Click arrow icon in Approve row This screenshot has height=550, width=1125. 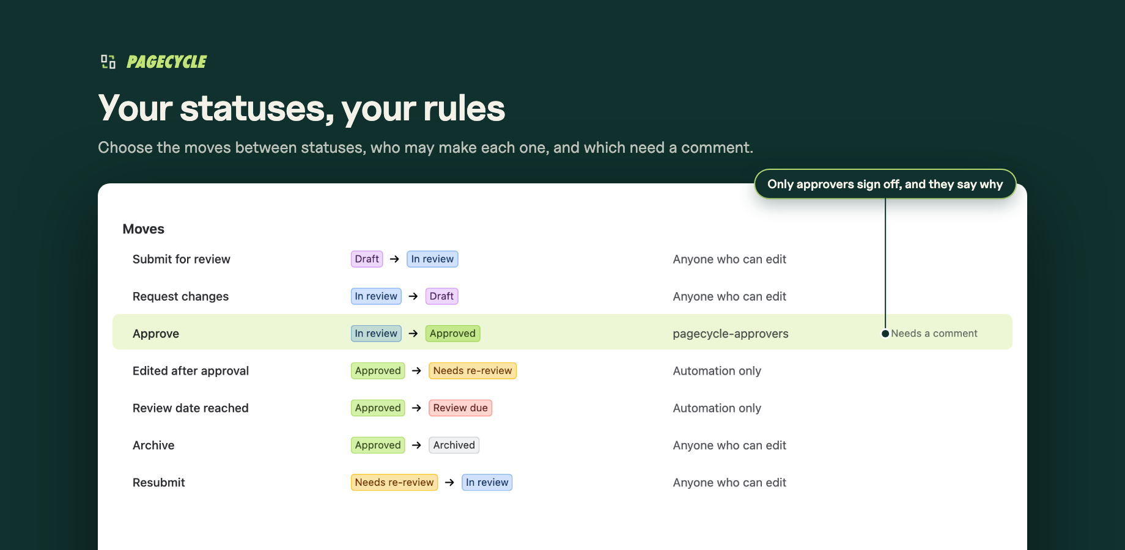tap(413, 334)
